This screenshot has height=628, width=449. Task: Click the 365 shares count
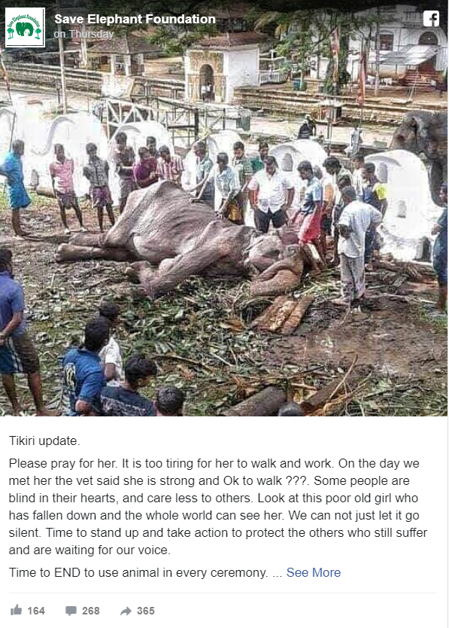tap(146, 611)
